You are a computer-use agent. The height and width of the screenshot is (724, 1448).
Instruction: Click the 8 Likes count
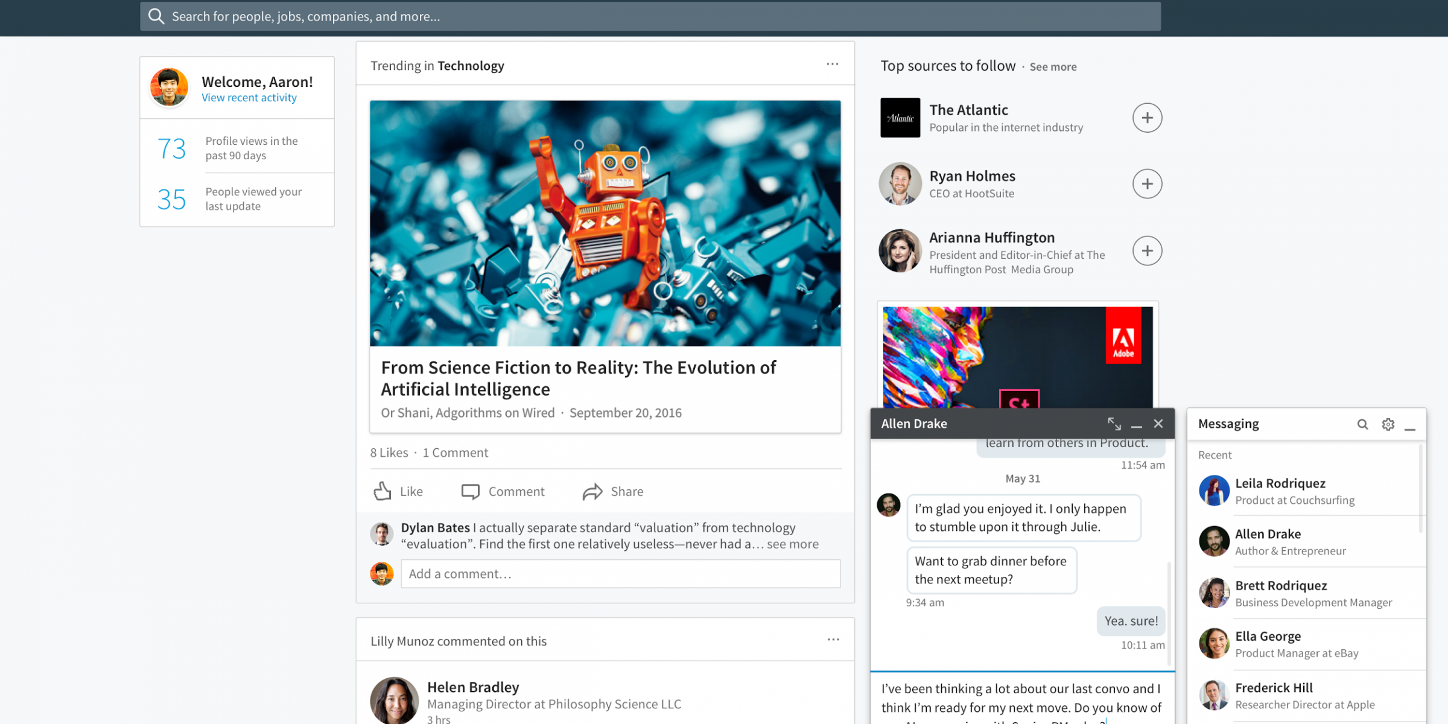point(389,453)
